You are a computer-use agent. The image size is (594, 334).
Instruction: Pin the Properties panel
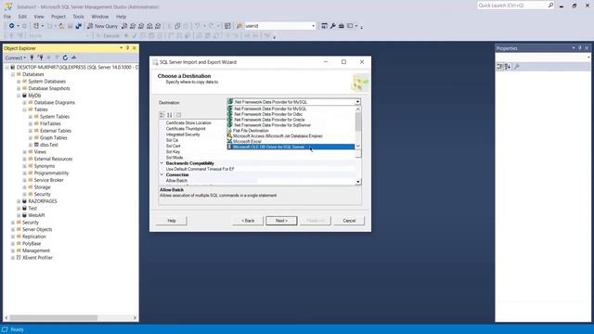(x=579, y=48)
